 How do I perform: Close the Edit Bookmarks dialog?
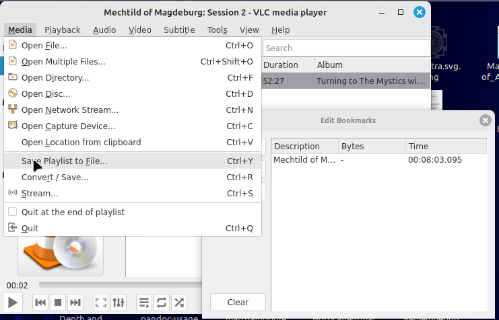[x=486, y=120]
